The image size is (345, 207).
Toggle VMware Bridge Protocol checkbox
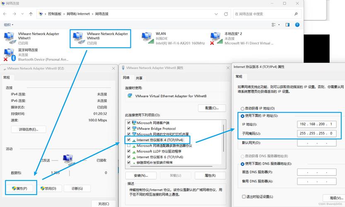pos(129,128)
